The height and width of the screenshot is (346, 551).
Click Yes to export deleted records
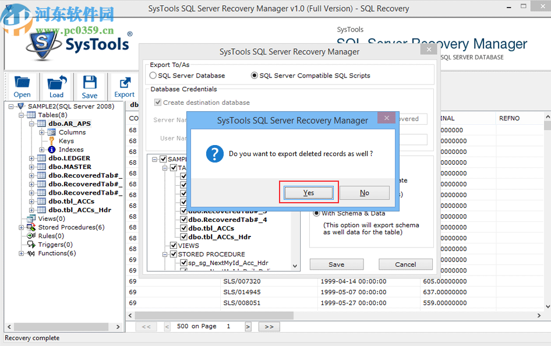point(308,192)
